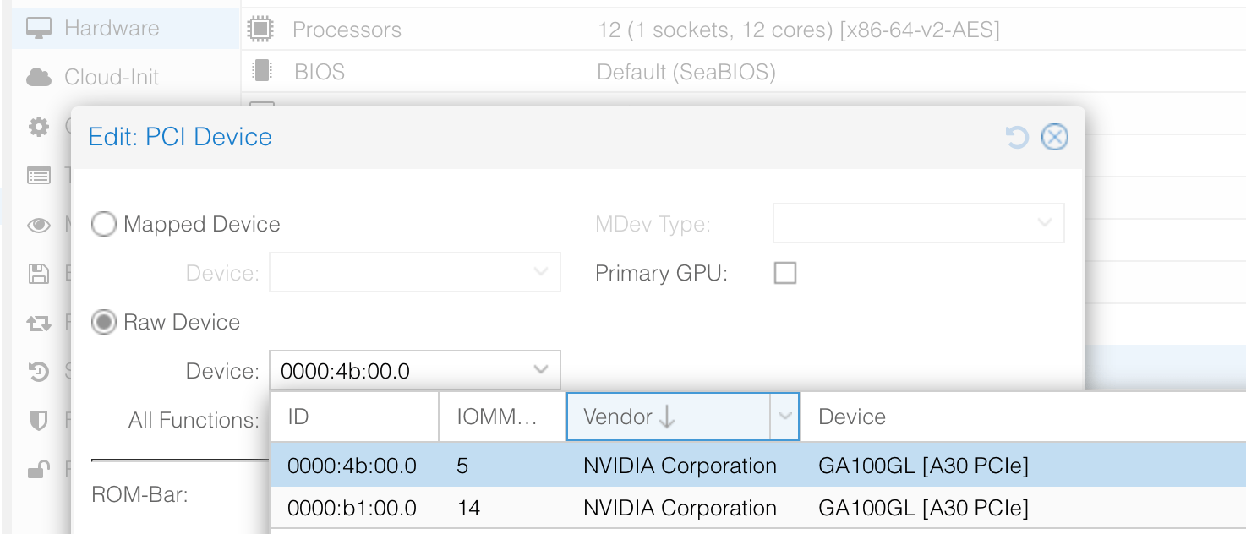The image size is (1246, 534).
Task: Click the Cloud-Init cloud icon
Action: pyautogui.click(x=39, y=78)
